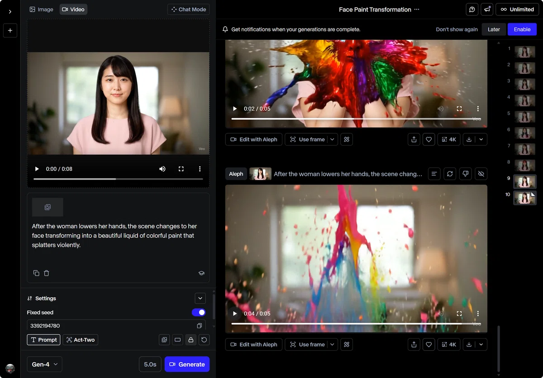Open download options arrow under the 0:04 video
Viewport: 543px width, 378px height.
tap(481, 344)
